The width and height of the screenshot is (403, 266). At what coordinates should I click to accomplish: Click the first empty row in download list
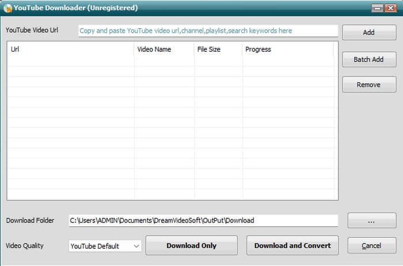pos(170,62)
